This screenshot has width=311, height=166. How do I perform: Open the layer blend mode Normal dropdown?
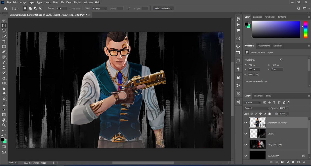pos(256,108)
